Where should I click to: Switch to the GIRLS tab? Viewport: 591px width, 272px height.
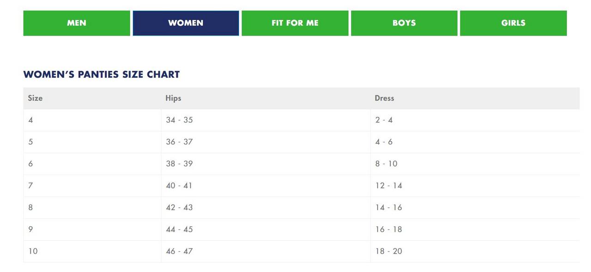pos(513,23)
